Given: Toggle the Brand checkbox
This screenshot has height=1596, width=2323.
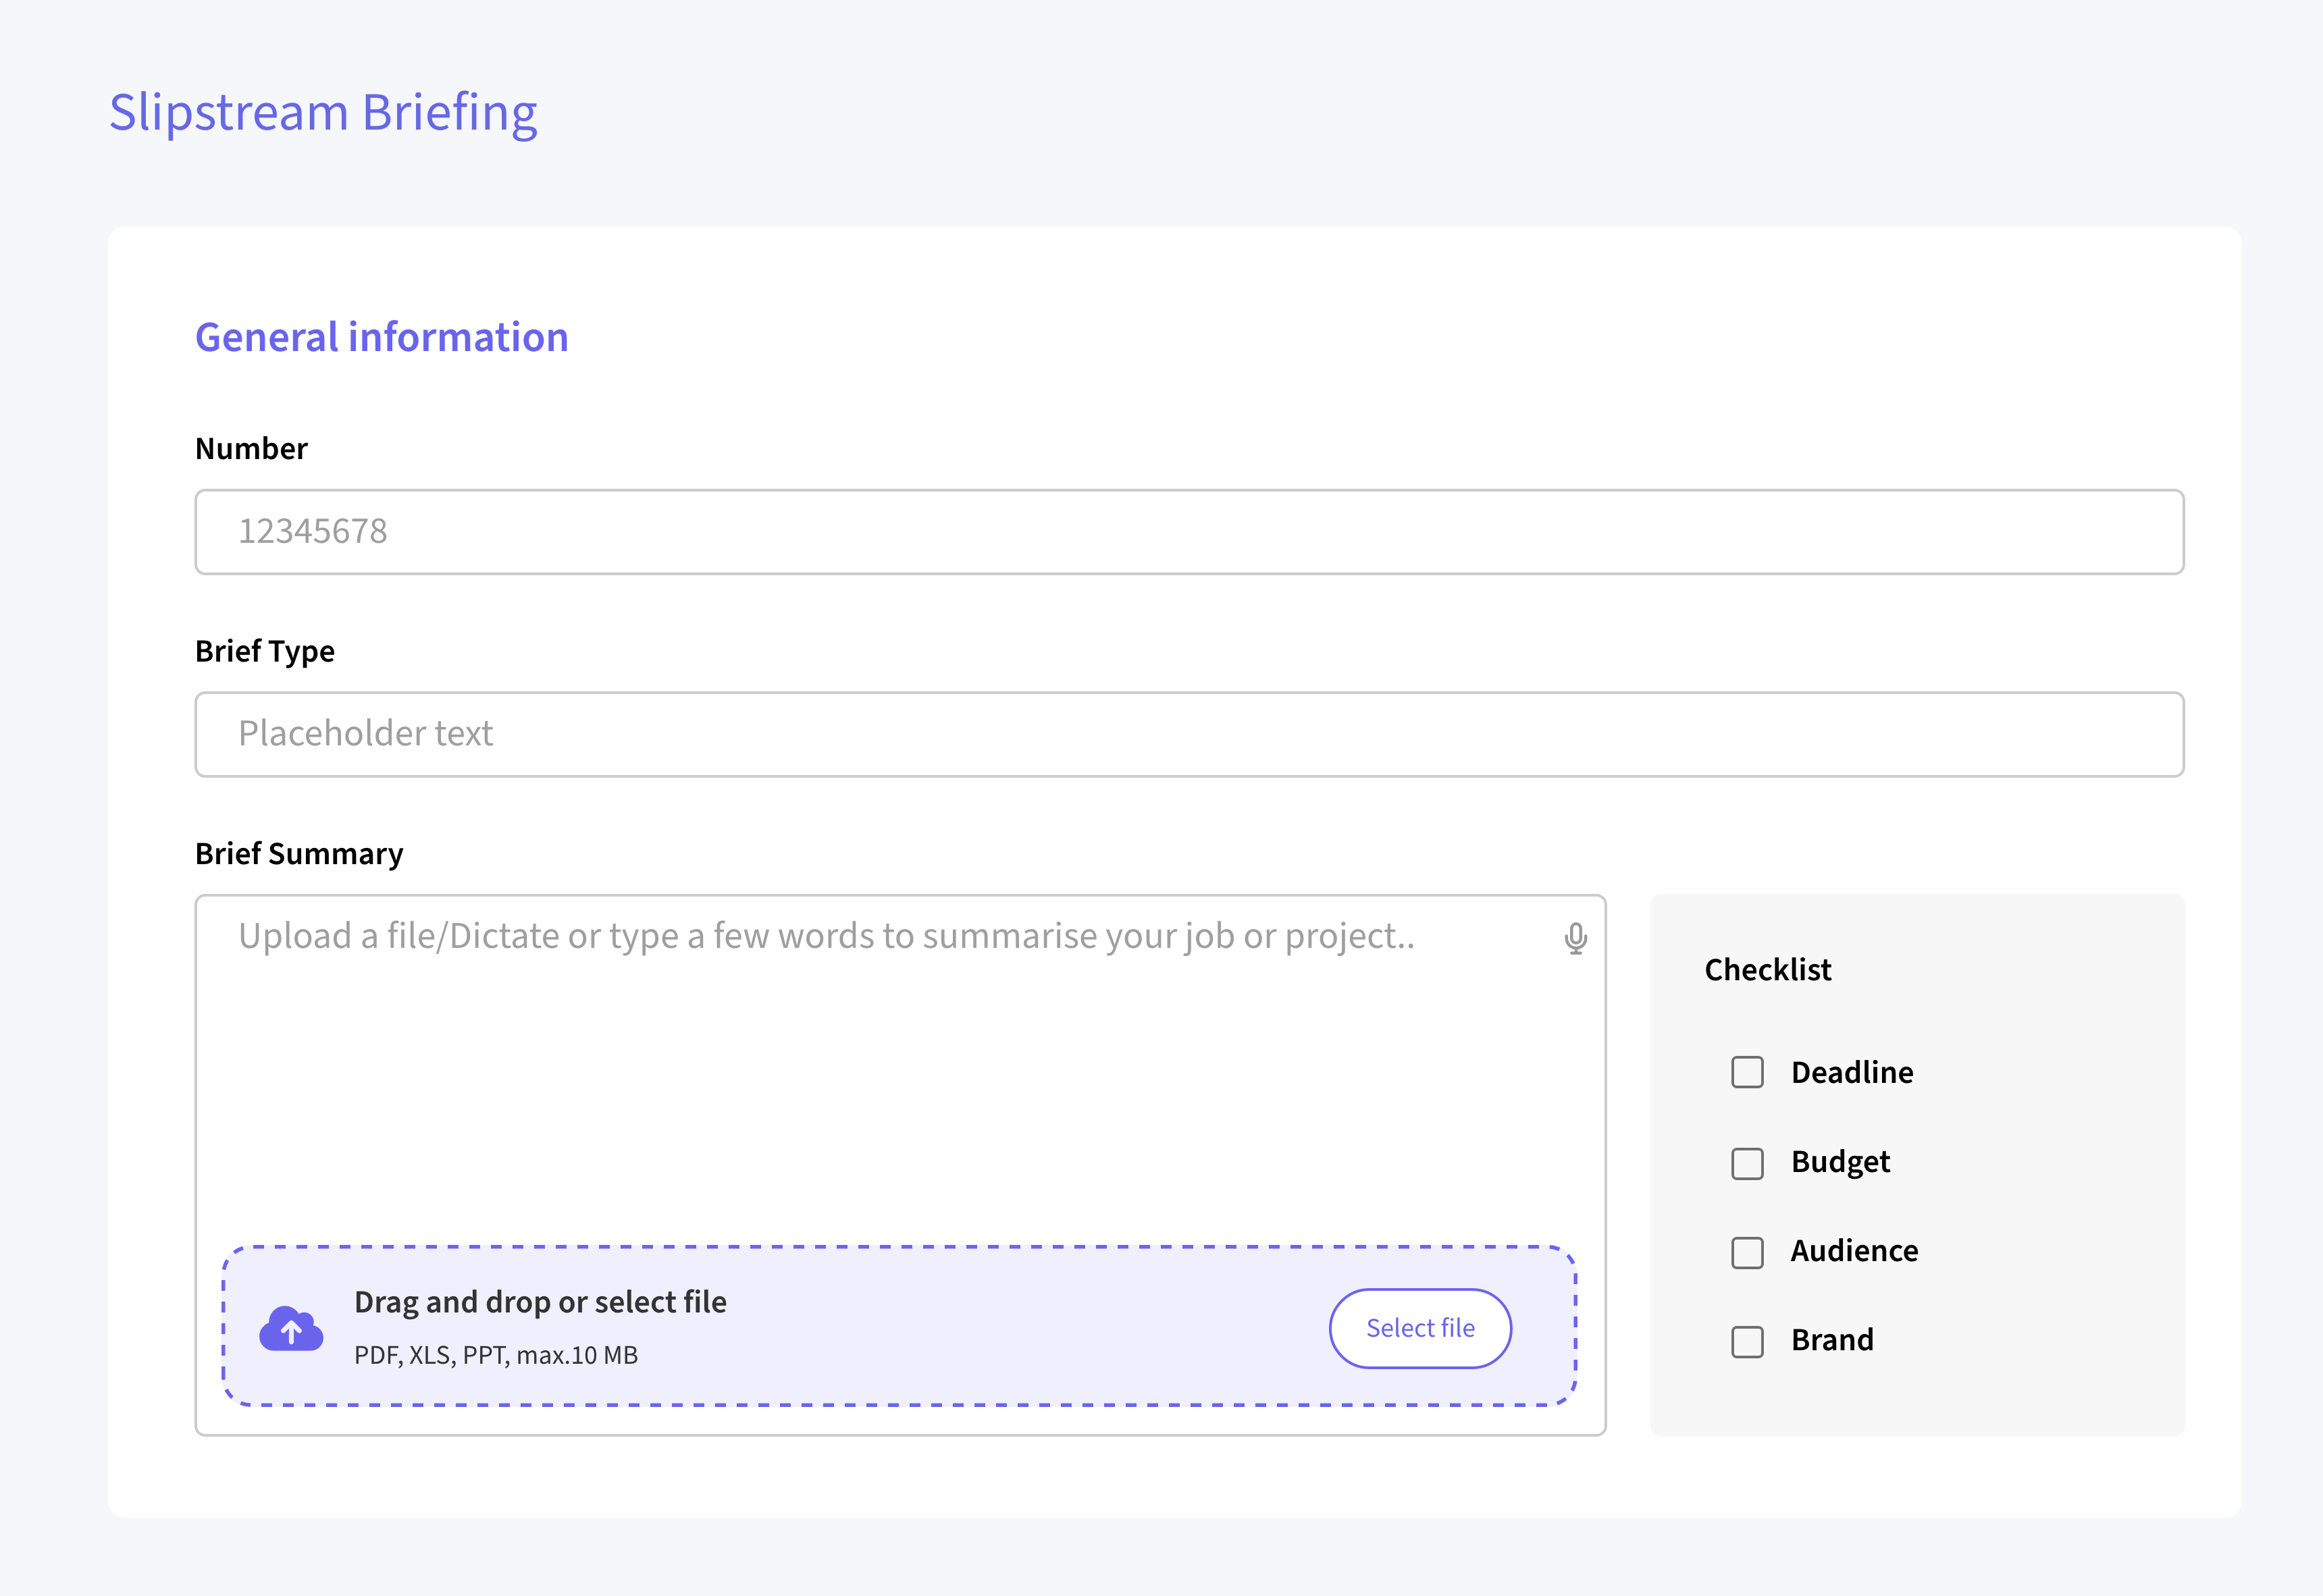Looking at the screenshot, I should [1747, 1341].
